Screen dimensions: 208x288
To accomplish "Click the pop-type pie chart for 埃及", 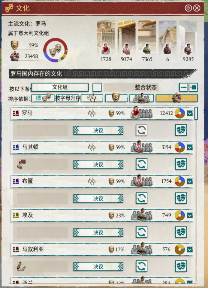I will tap(180, 215).
